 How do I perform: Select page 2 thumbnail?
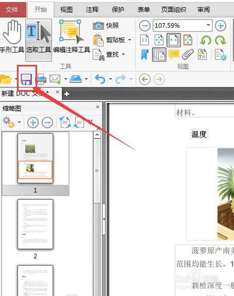[36, 224]
